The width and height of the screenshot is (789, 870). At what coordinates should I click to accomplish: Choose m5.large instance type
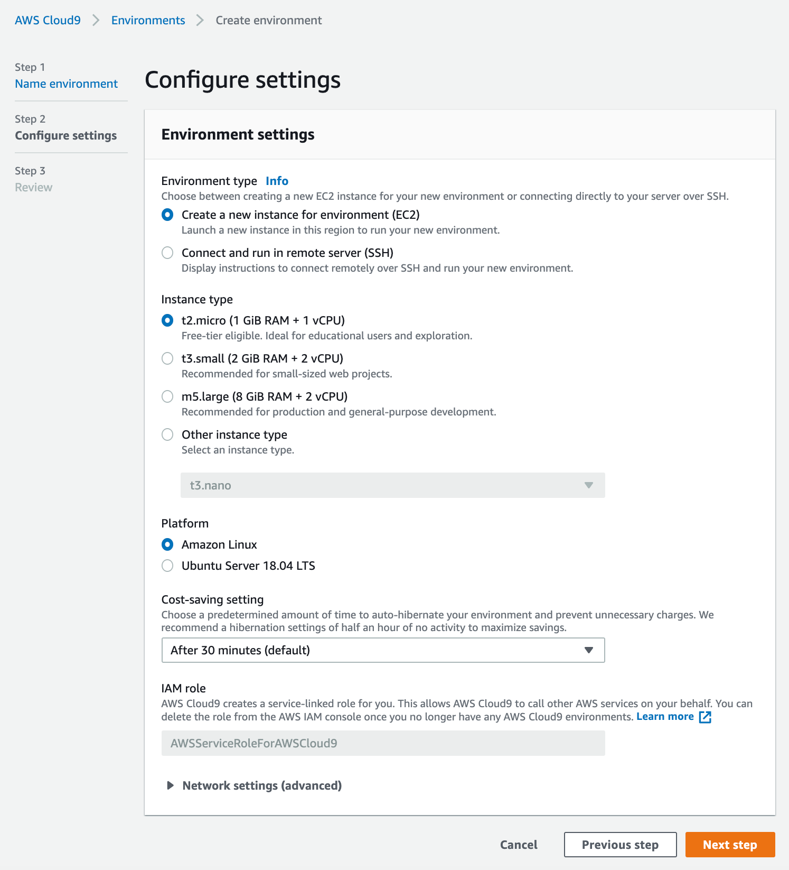(167, 396)
